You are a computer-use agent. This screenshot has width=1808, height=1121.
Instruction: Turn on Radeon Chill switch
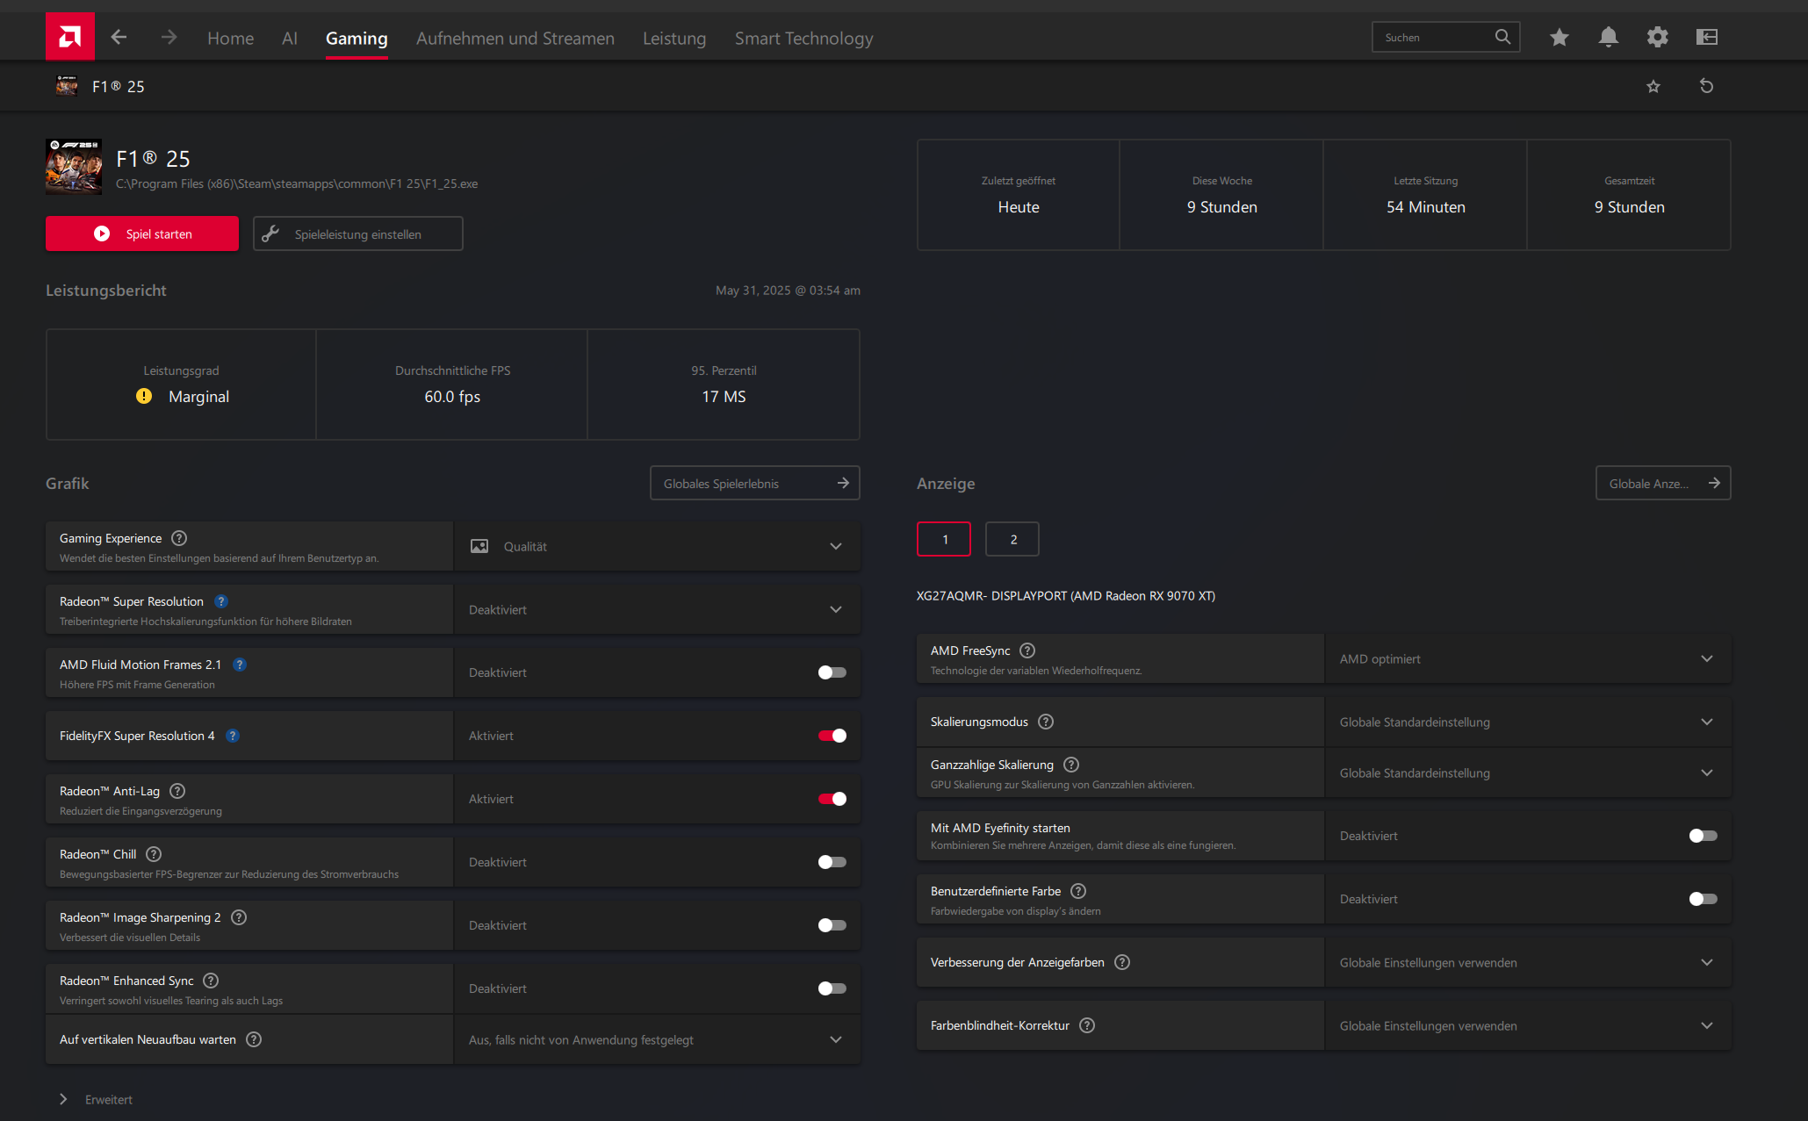coord(832,862)
